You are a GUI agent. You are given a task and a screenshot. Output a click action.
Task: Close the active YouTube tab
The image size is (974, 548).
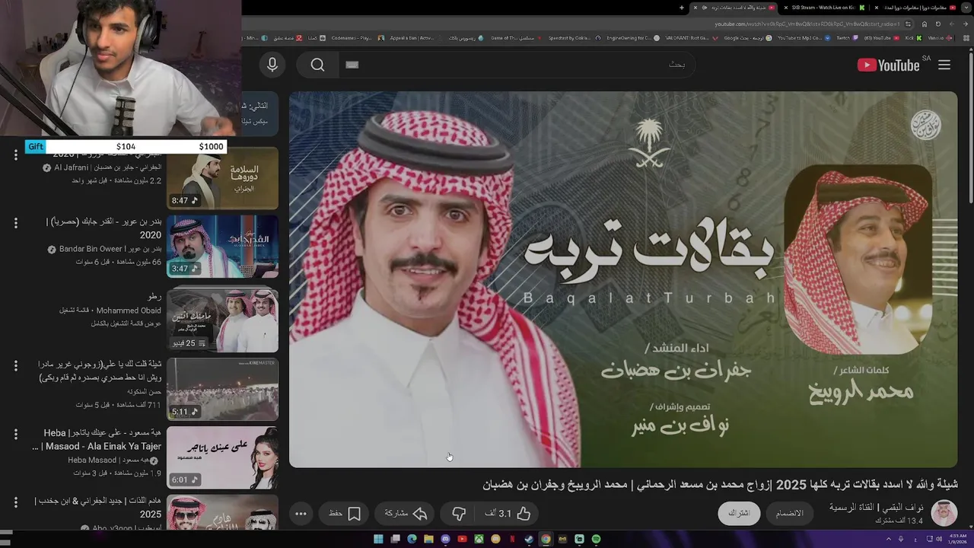click(695, 8)
